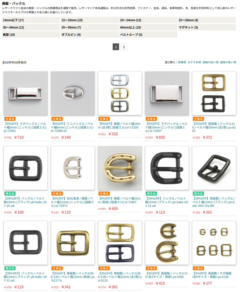Open the ベルトループ (5) category
The width and height of the screenshot is (240, 292).
(x=148, y=34)
